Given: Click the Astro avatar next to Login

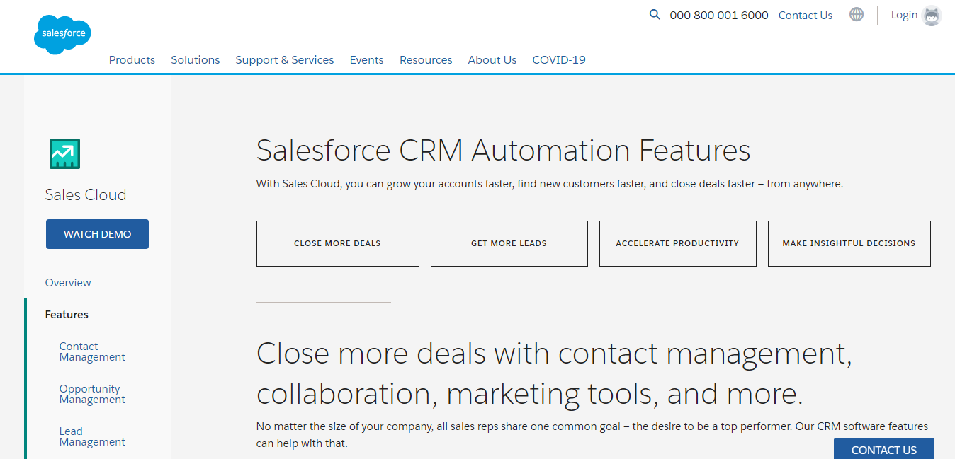Looking at the screenshot, I should click(932, 16).
